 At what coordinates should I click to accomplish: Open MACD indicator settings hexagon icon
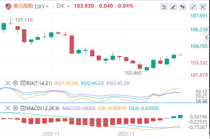pos(15,108)
